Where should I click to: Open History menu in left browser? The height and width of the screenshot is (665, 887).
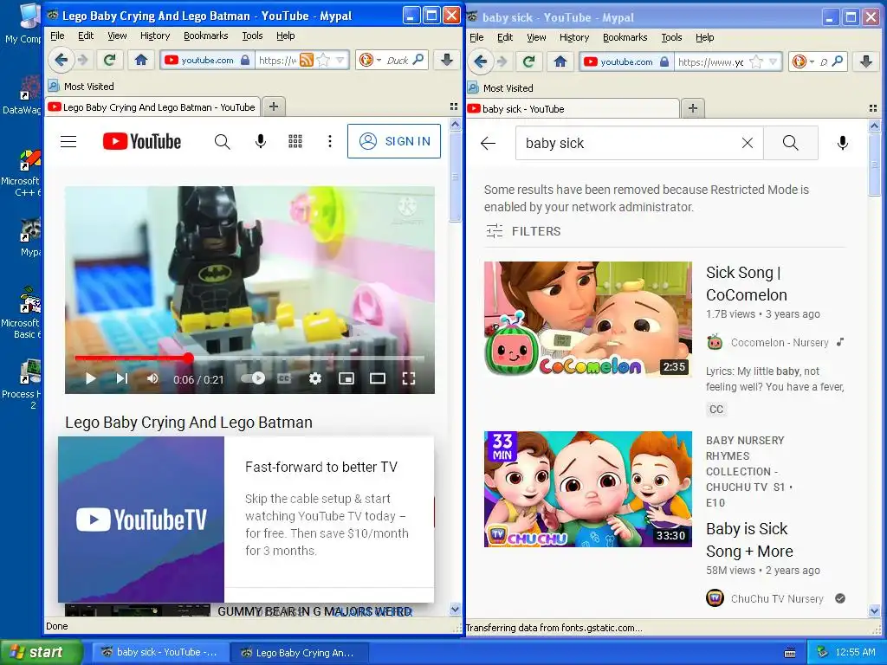click(155, 36)
